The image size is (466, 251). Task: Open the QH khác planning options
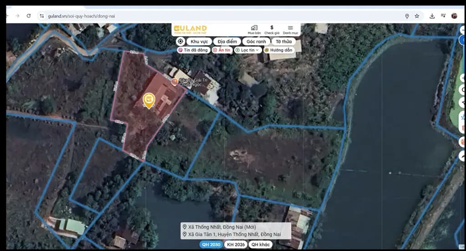point(260,245)
